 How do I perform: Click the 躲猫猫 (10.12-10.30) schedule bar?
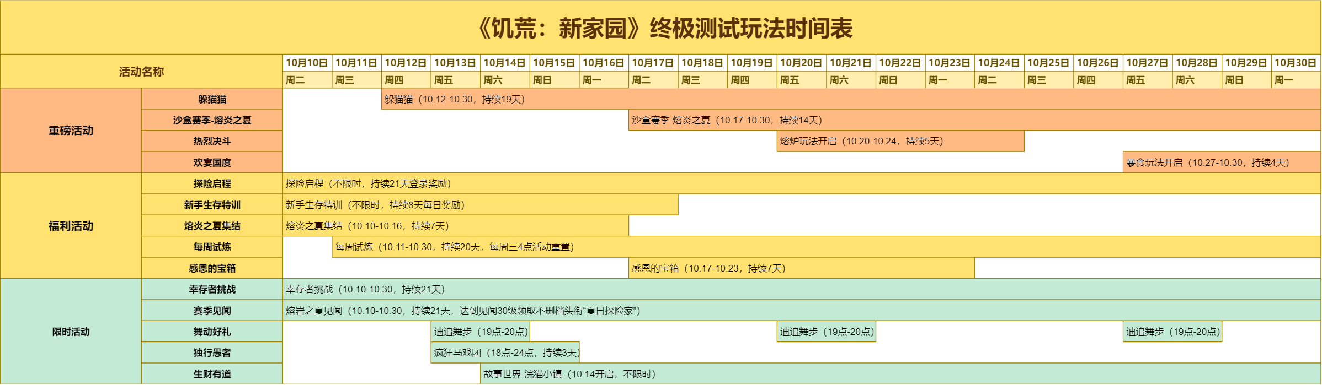(x=850, y=99)
